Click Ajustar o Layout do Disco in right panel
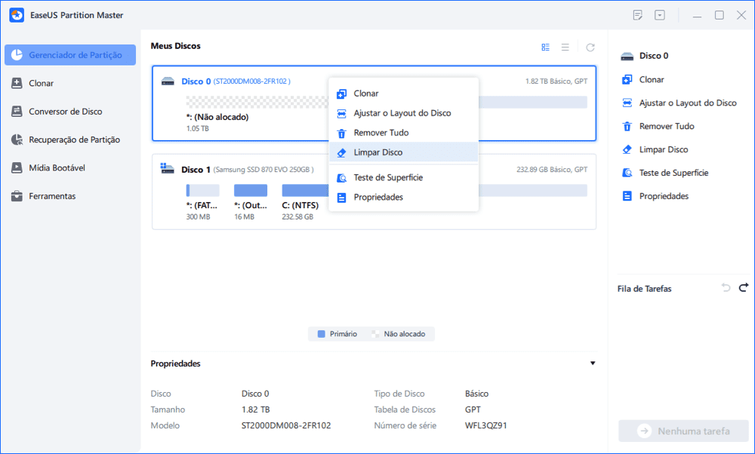The image size is (755, 454). pyautogui.click(x=688, y=103)
